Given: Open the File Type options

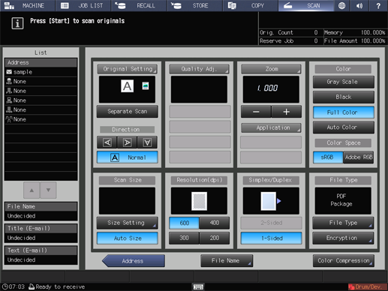Looking at the screenshot, I should click(x=343, y=223).
